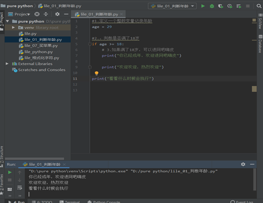The width and height of the screenshot is (263, 203).
Task: Click the locate-file crosshair icon in Project panel
Action: pos(37,14)
